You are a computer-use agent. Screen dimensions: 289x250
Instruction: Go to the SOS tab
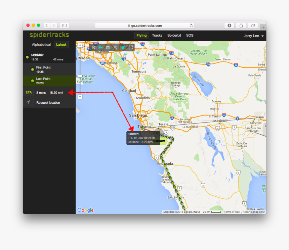click(190, 35)
